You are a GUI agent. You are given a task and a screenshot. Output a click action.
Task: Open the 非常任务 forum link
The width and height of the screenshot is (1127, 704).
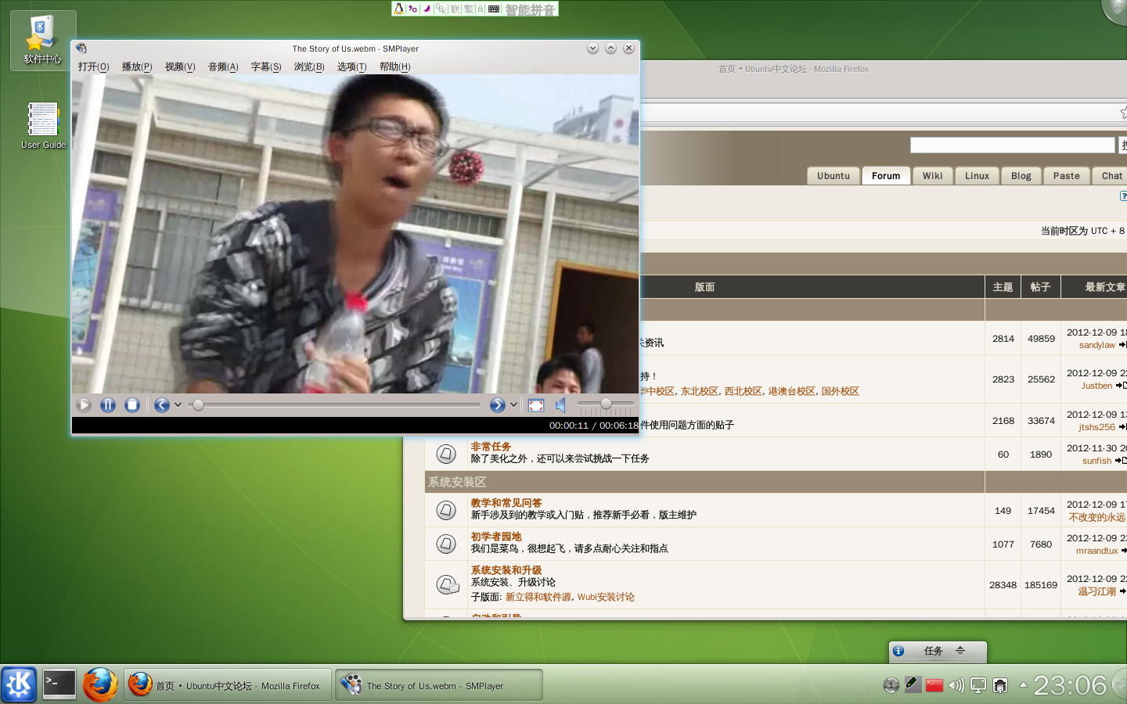pyautogui.click(x=491, y=447)
